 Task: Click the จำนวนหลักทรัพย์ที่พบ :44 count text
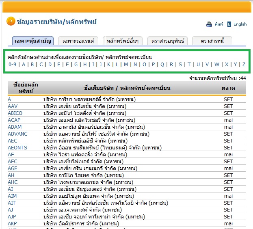[218, 78]
